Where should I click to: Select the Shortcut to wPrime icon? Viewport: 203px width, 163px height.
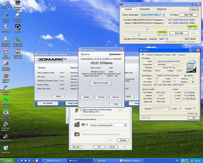click(6, 90)
